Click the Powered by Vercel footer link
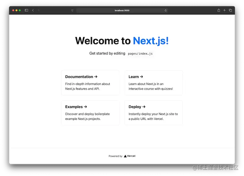Screen dimensions: 244x176 tap(122, 156)
